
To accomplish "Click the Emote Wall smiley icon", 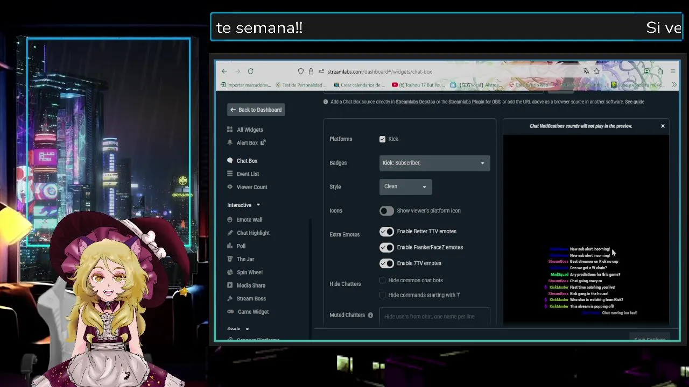I will (x=230, y=220).
